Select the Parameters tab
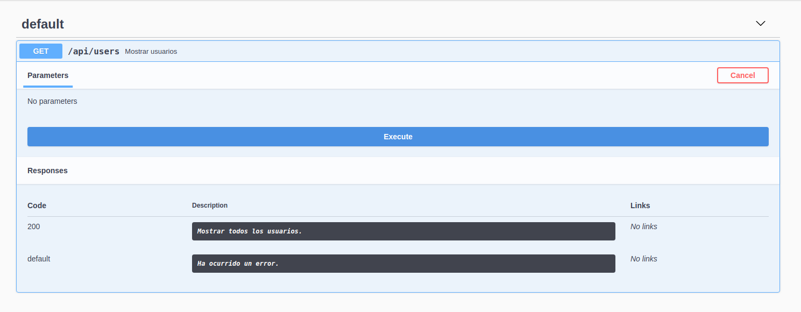 coord(47,75)
